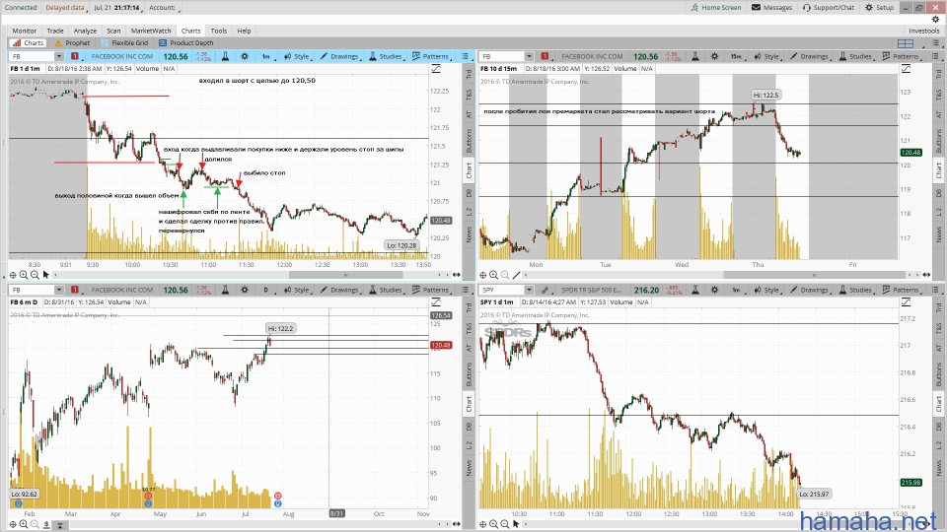This screenshot has width=947, height=532.
Task: Open the Help tab
Action: [244, 31]
